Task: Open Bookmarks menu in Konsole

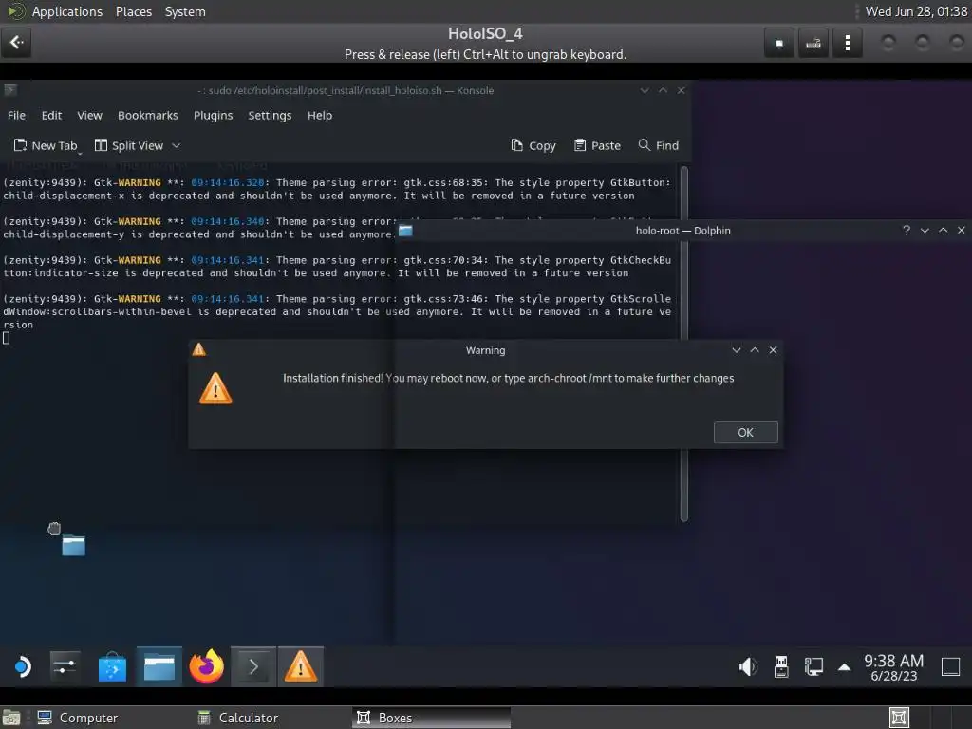Action: (147, 115)
